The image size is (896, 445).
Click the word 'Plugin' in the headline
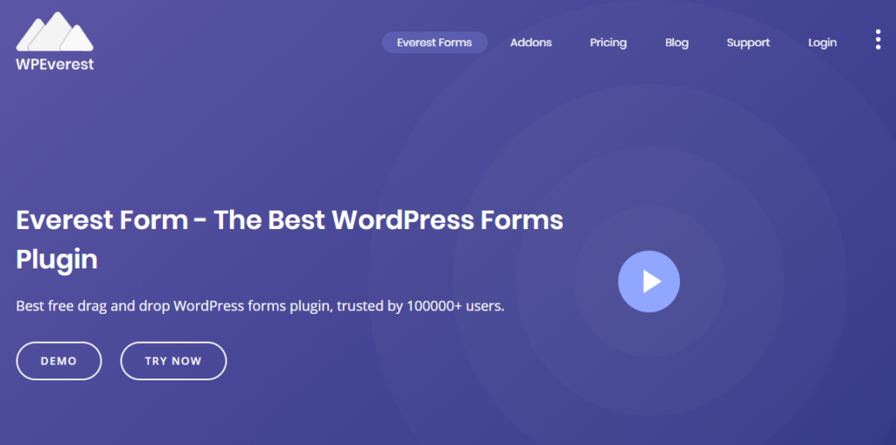[x=57, y=260]
